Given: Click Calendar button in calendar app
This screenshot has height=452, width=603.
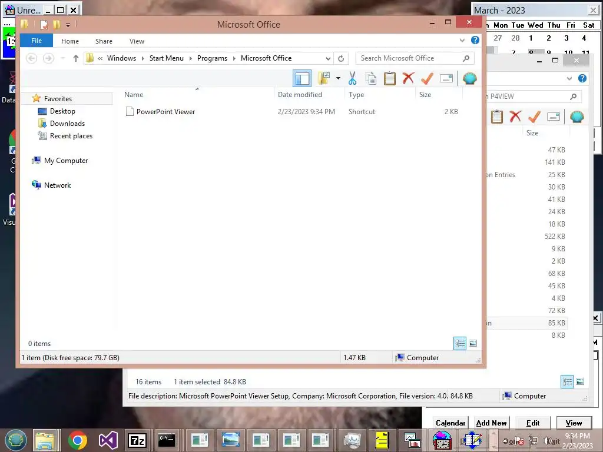Looking at the screenshot, I should pos(450,423).
